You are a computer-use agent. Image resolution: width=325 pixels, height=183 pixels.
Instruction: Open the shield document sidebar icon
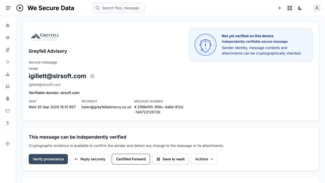point(8,50)
